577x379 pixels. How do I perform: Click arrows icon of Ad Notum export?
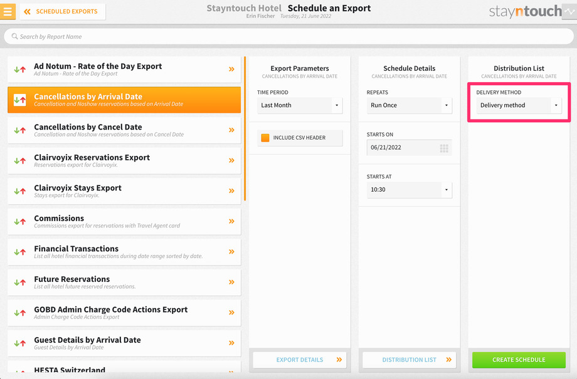point(20,70)
